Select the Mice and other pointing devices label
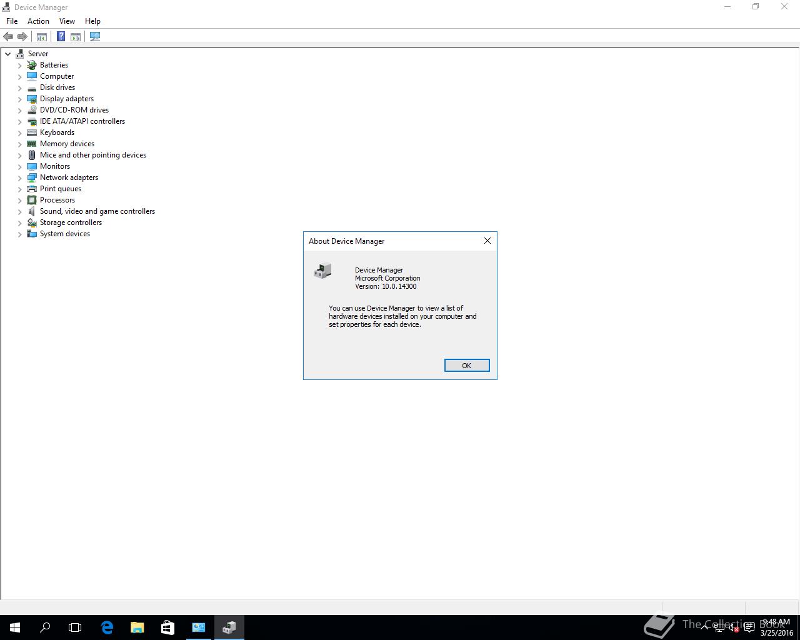800x640 pixels. pos(93,155)
